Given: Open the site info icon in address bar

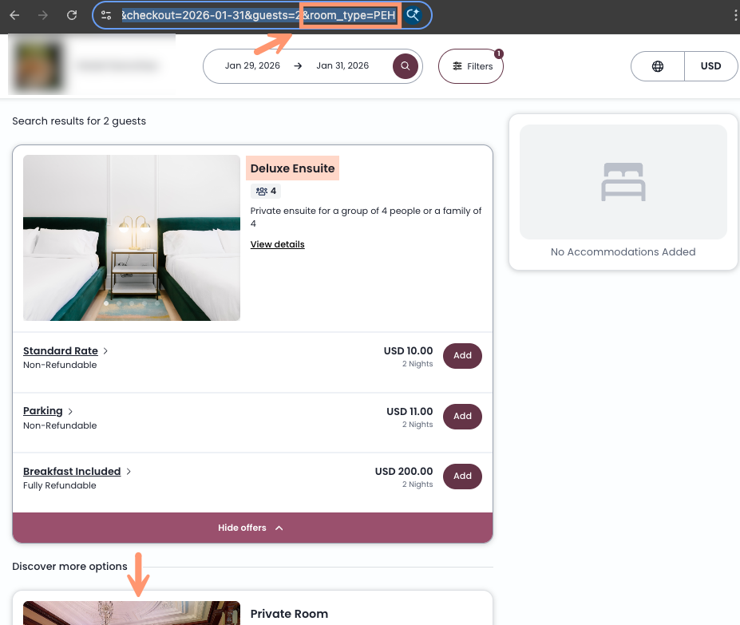Looking at the screenshot, I should (x=106, y=15).
